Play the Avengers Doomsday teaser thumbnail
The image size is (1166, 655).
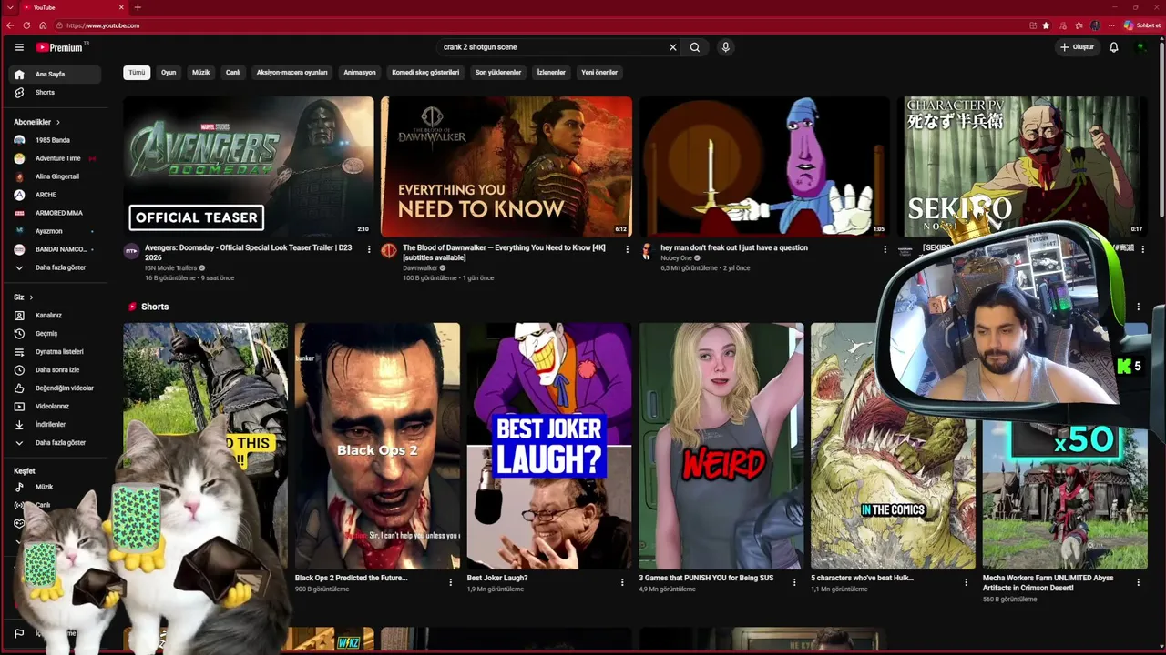pyautogui.click(x=249, y=167)
